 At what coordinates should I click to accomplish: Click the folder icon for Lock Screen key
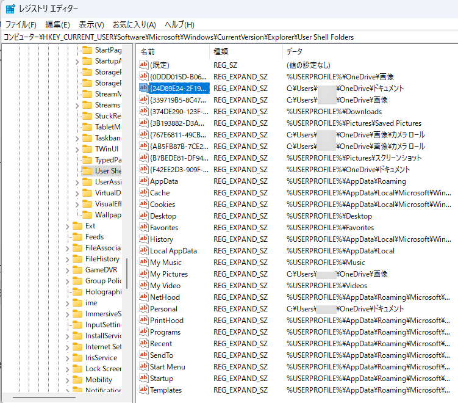77,369
